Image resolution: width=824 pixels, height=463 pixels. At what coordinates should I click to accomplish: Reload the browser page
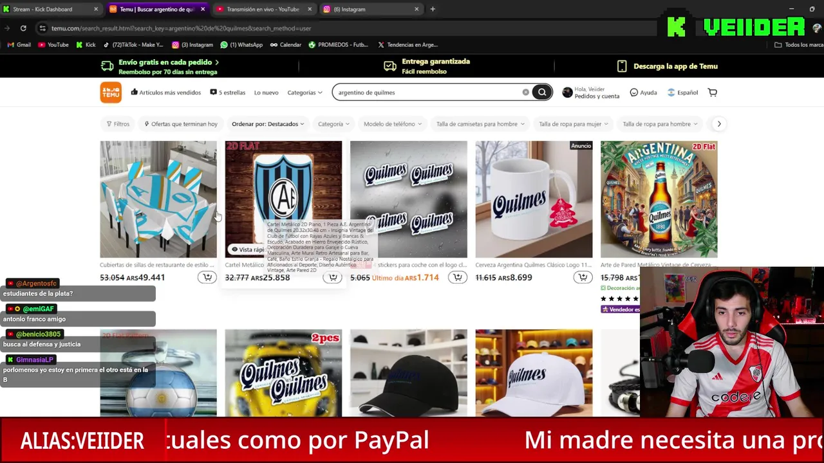pyautogui.click(x=23, y=28)
